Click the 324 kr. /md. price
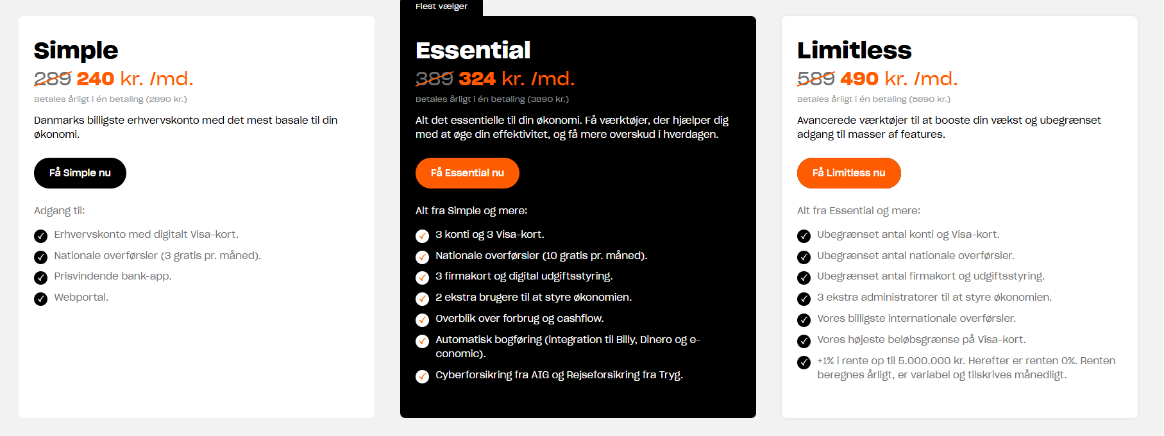This screenshot has width=1164, height=436. tap(517, 78)
